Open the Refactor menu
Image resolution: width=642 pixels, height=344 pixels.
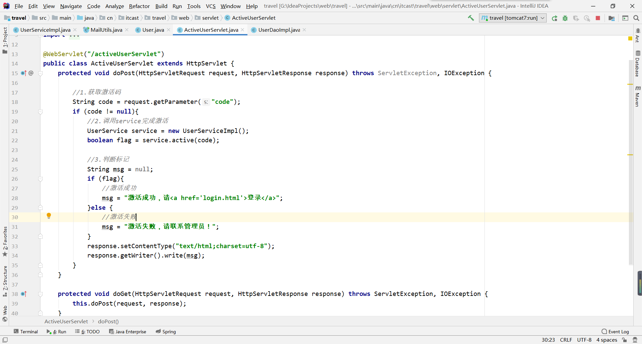139,6
